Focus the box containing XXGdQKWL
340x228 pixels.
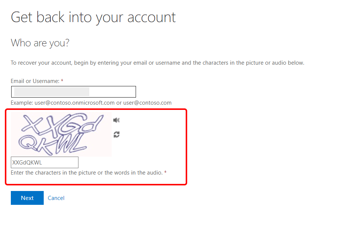point(44,163)
